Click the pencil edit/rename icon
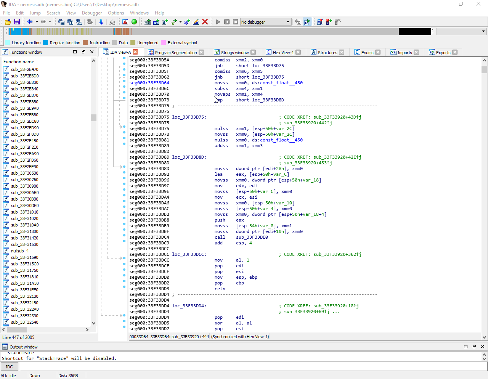 pyautogui.click(x=196, y=22)
